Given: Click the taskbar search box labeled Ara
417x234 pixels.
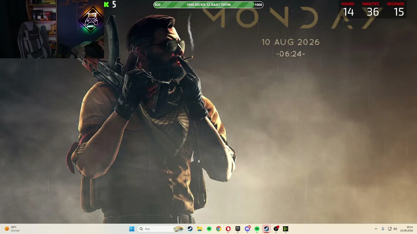Looking at the screenshot, I should 161,229.
